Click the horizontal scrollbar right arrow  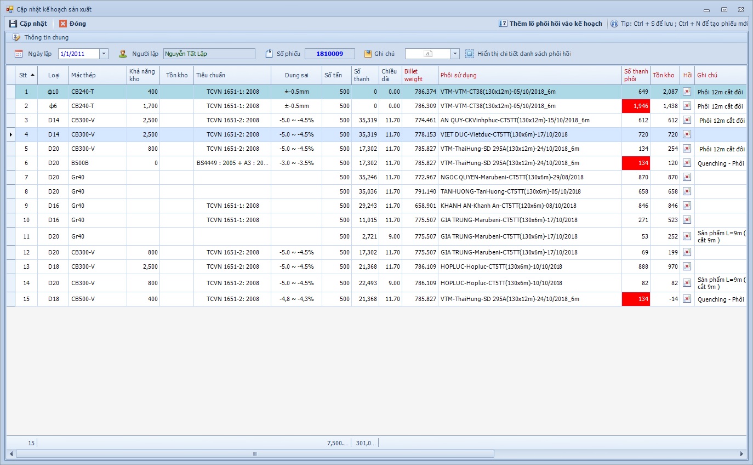pos(741,454)
